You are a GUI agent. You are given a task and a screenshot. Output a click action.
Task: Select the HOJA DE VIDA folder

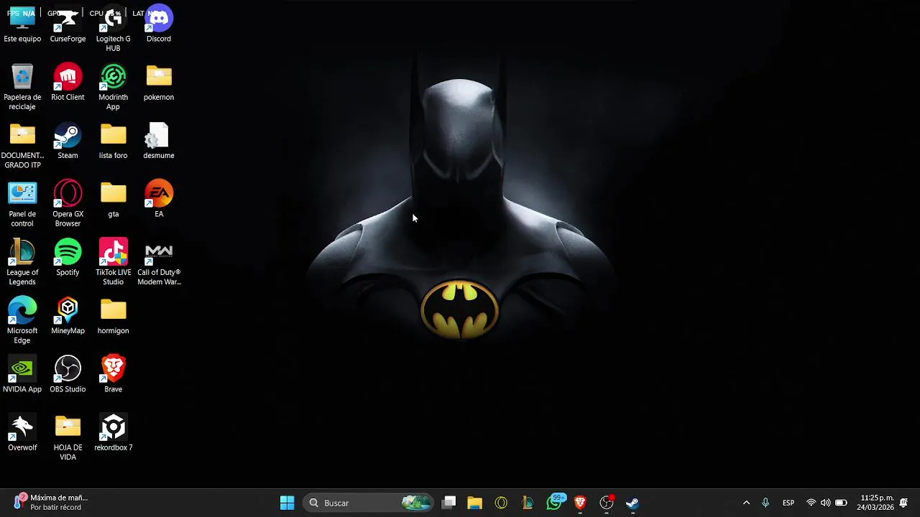tap(68, 438)
